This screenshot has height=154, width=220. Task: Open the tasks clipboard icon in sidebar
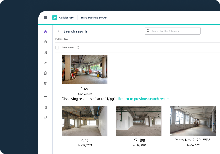45,73
